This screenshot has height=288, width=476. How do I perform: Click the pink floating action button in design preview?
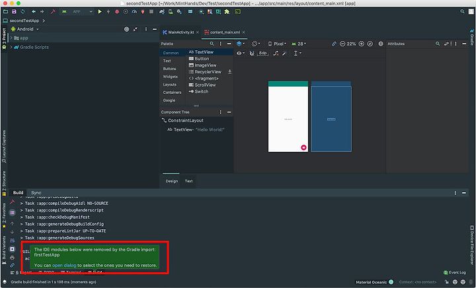click(x=303, y=147)
